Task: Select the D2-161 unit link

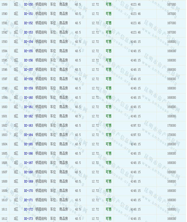Action: [28, 107]
